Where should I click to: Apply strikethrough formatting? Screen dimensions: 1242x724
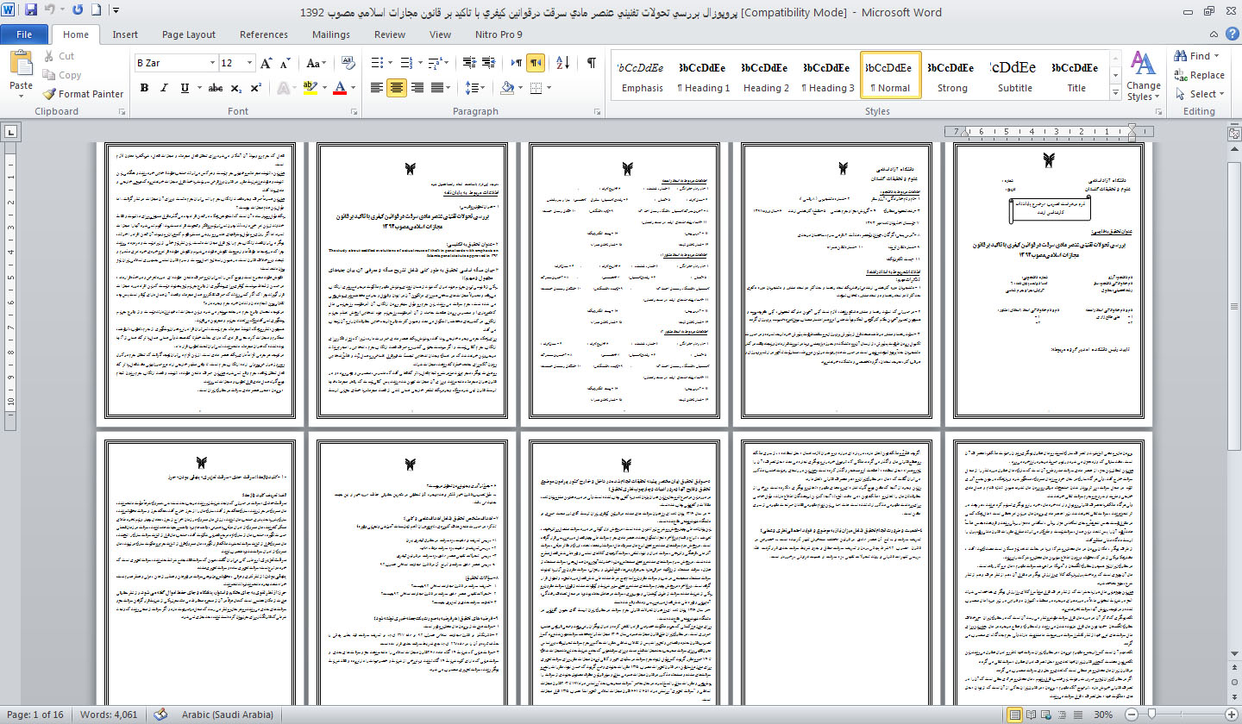[215, 88]
